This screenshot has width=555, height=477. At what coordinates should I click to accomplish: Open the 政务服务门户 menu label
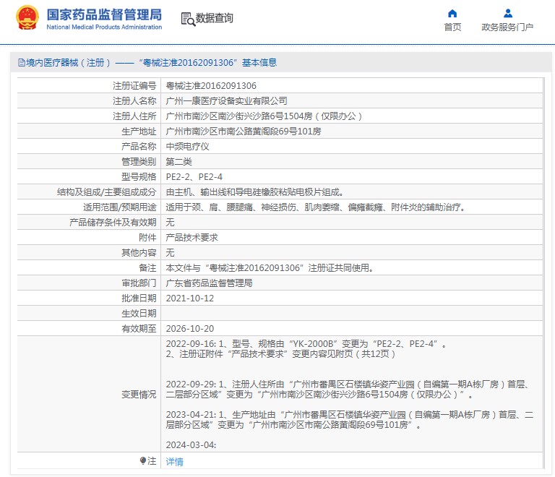coord(507,27)
